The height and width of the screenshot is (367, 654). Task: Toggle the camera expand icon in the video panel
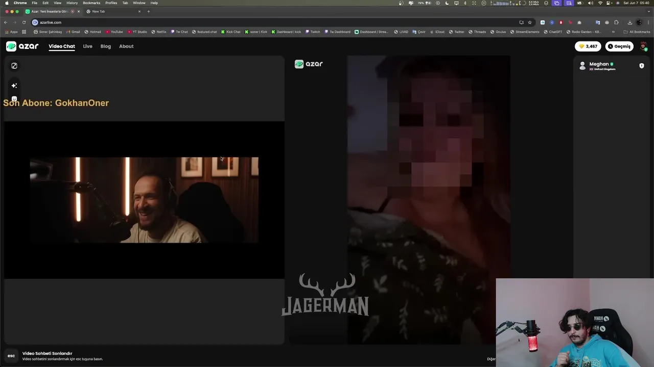point(14,66)
